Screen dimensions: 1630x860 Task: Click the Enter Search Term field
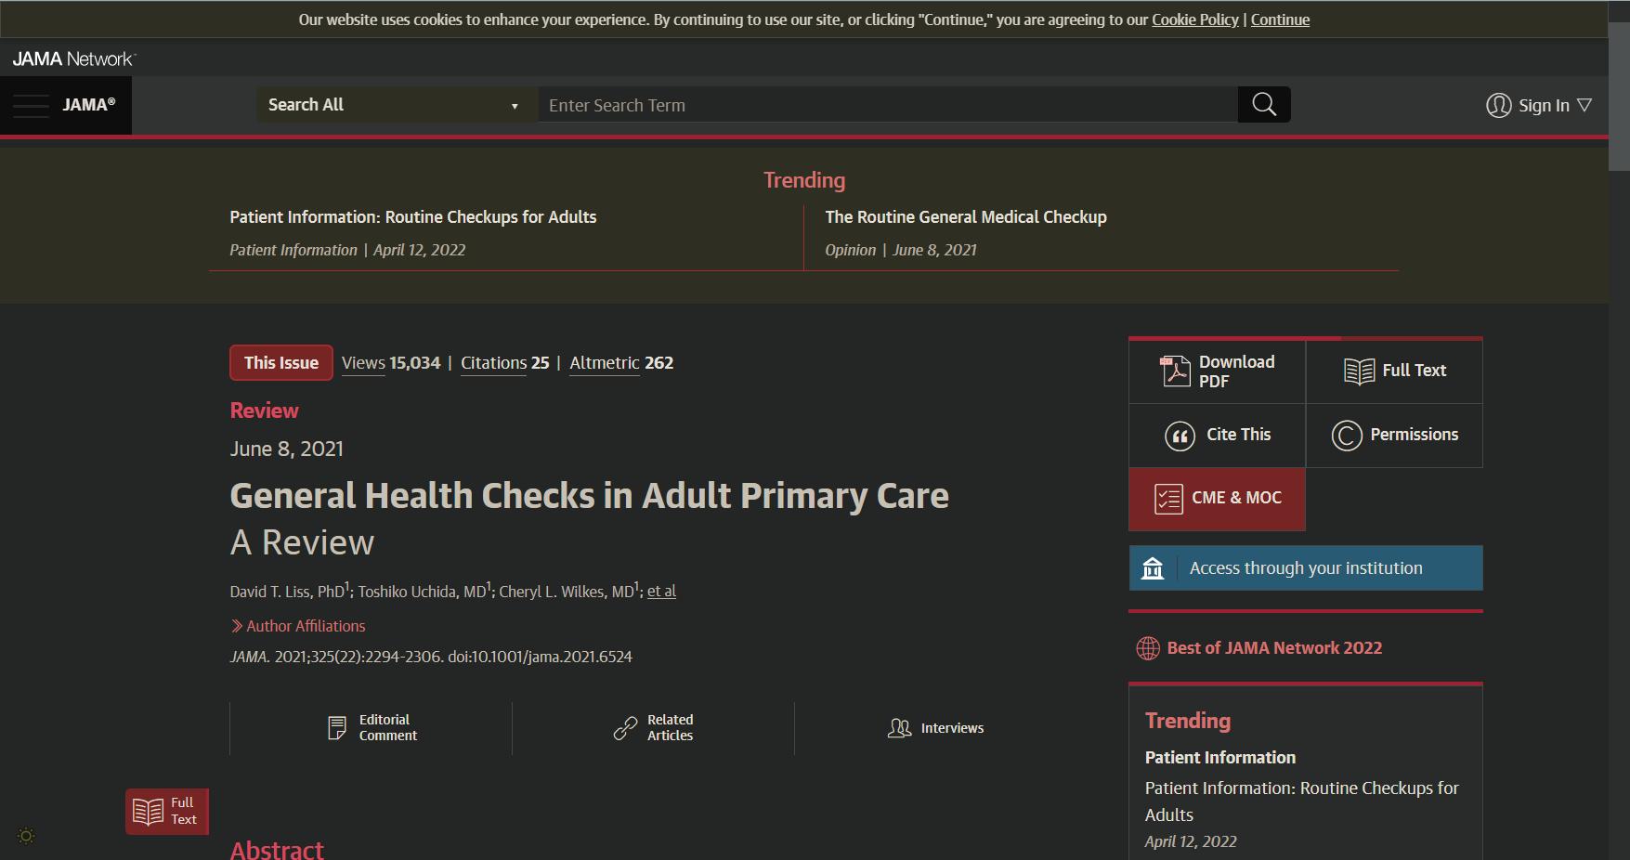[887, 105]
